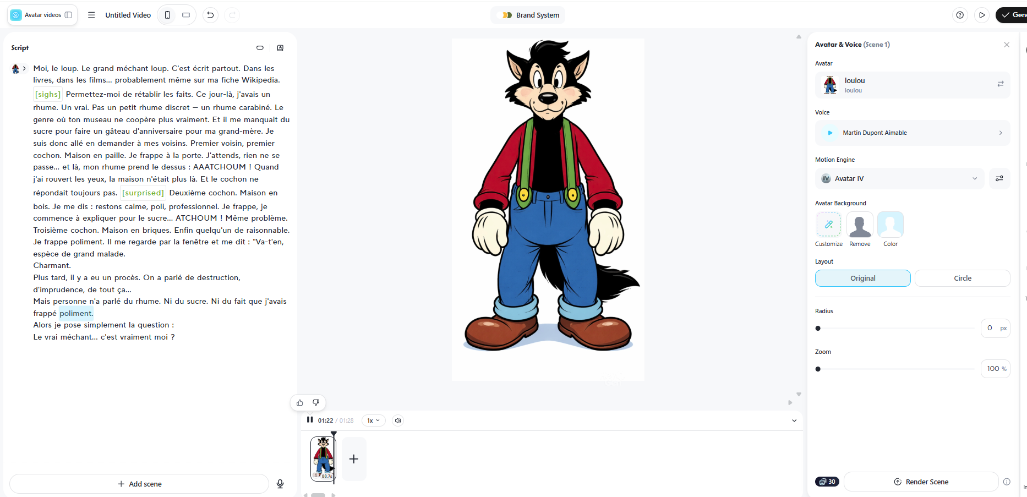This screenshot has height=497, width=1027.
Task: Click the pill-shaped icon in Script header
Action: click(260, 48)
